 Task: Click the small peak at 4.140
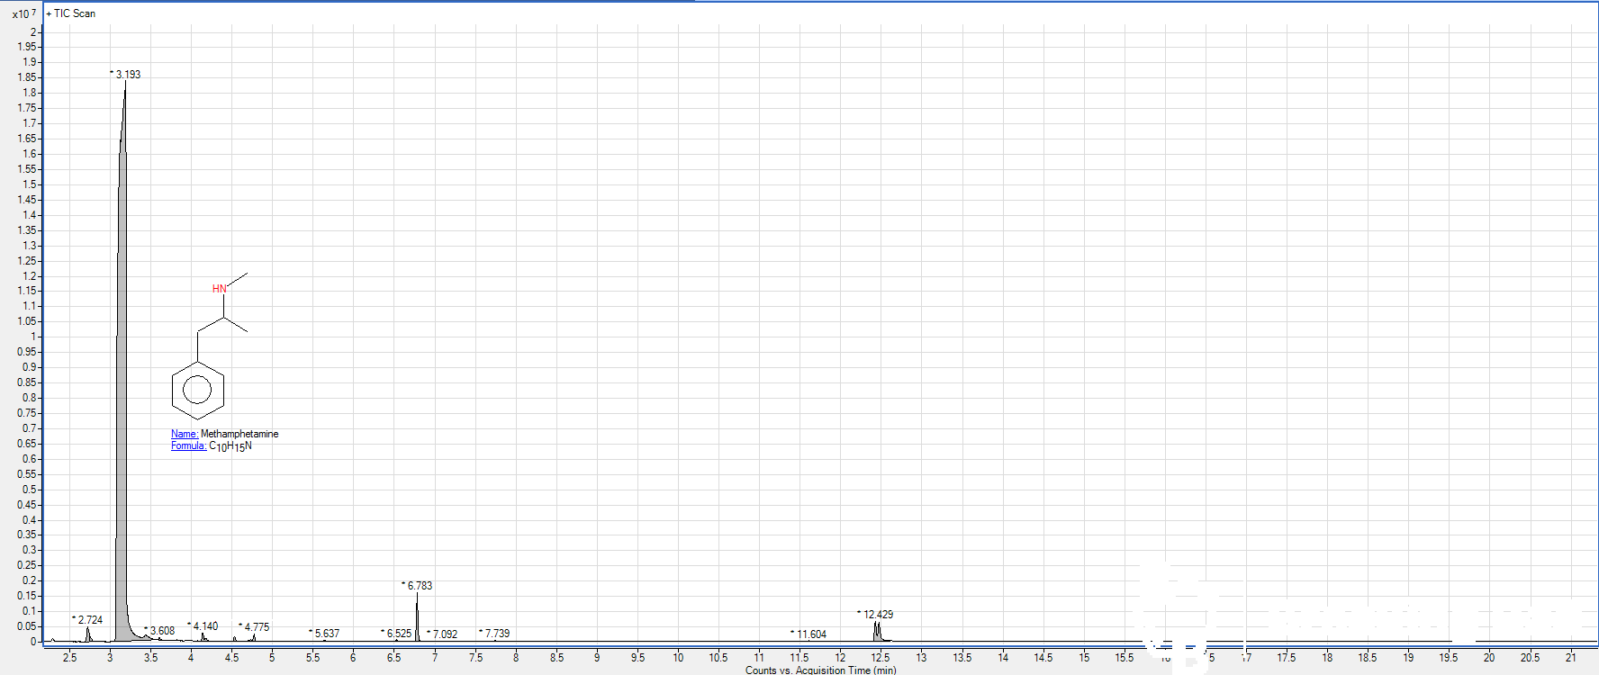pos(203,637)
